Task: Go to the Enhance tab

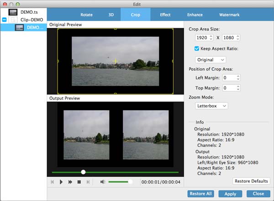Action: coord(195,15)
